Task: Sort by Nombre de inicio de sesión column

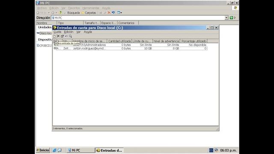Action: click(89, 41)
